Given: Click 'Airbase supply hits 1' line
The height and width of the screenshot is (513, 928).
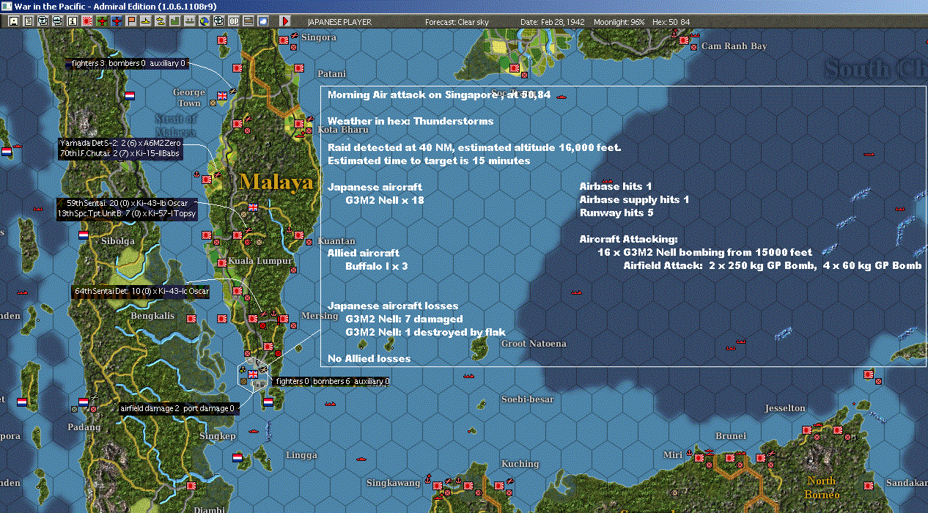Looking at the screenshot, I should (634, 200).
